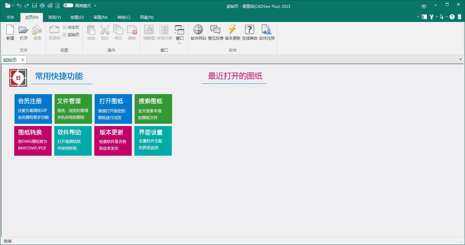Screen dimensions: 465x245
Task: Switch to the 转换(C) ribbon tab
Action: pyautogui.click(x=124, y=17)
